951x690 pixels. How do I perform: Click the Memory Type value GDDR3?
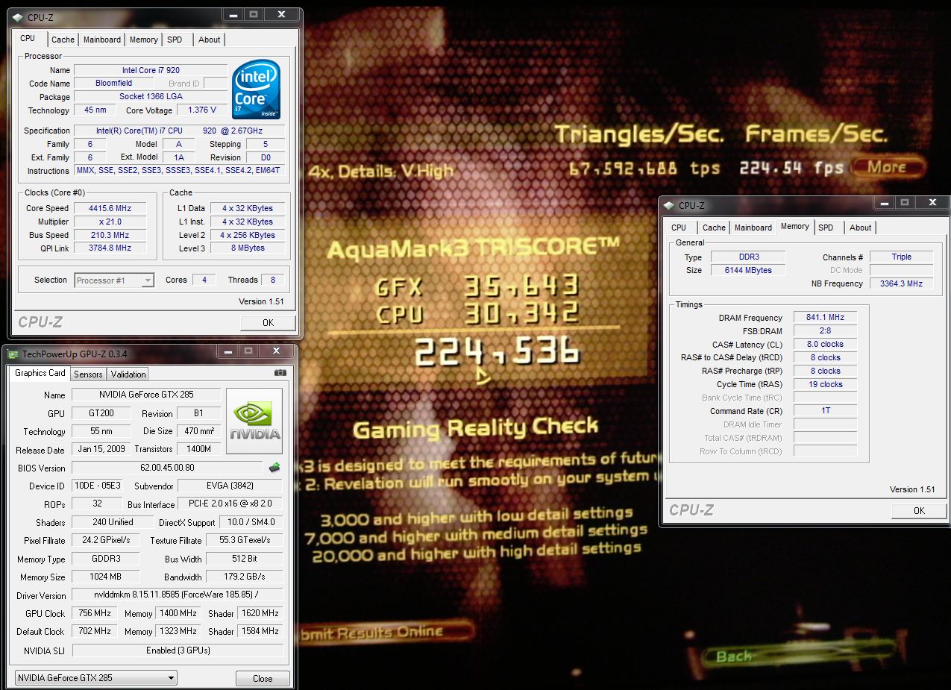106,559
